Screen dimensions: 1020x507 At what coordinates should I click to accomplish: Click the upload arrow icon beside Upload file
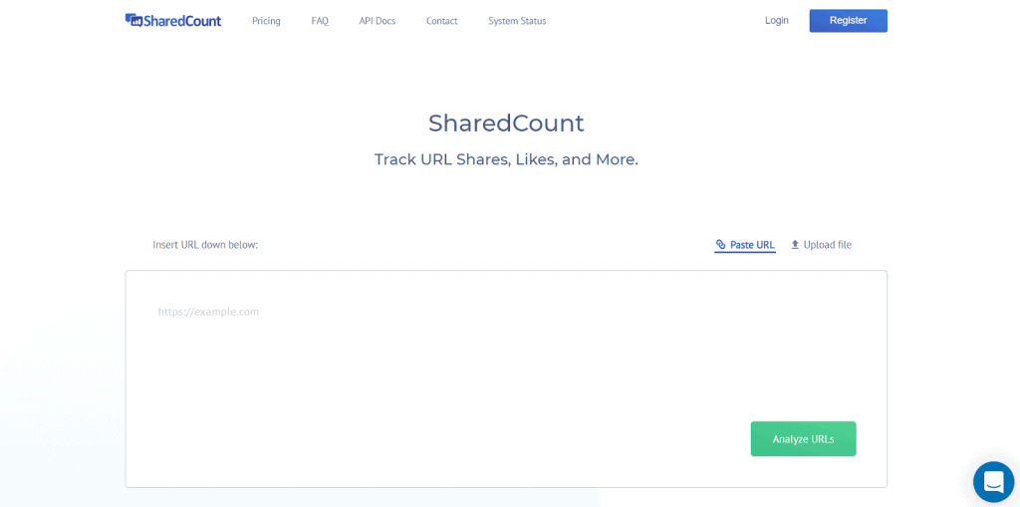point(795,245)
